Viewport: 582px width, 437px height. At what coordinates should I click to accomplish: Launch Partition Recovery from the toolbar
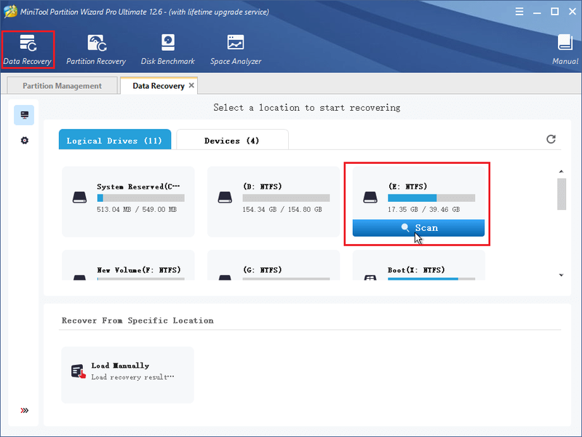click(x=96, y=50)
